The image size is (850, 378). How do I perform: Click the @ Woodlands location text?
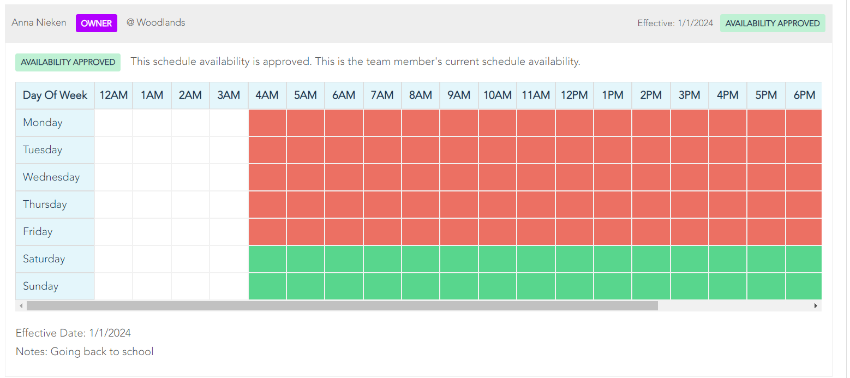[156, 23]
